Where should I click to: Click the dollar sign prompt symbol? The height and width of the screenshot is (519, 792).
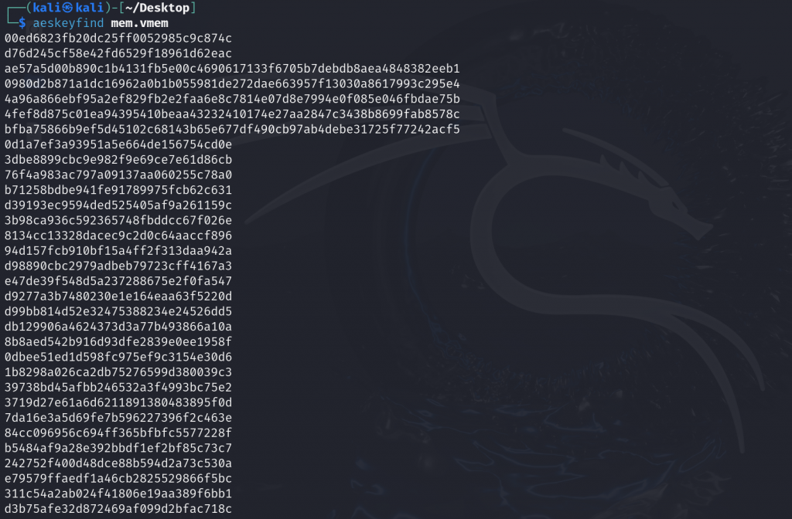(22, 23)
